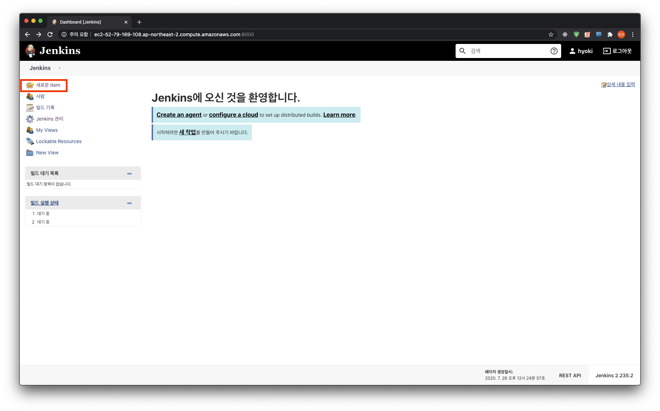Open the Jenkins 2.235.2 version link
The image size is (660, 411).
614,375
